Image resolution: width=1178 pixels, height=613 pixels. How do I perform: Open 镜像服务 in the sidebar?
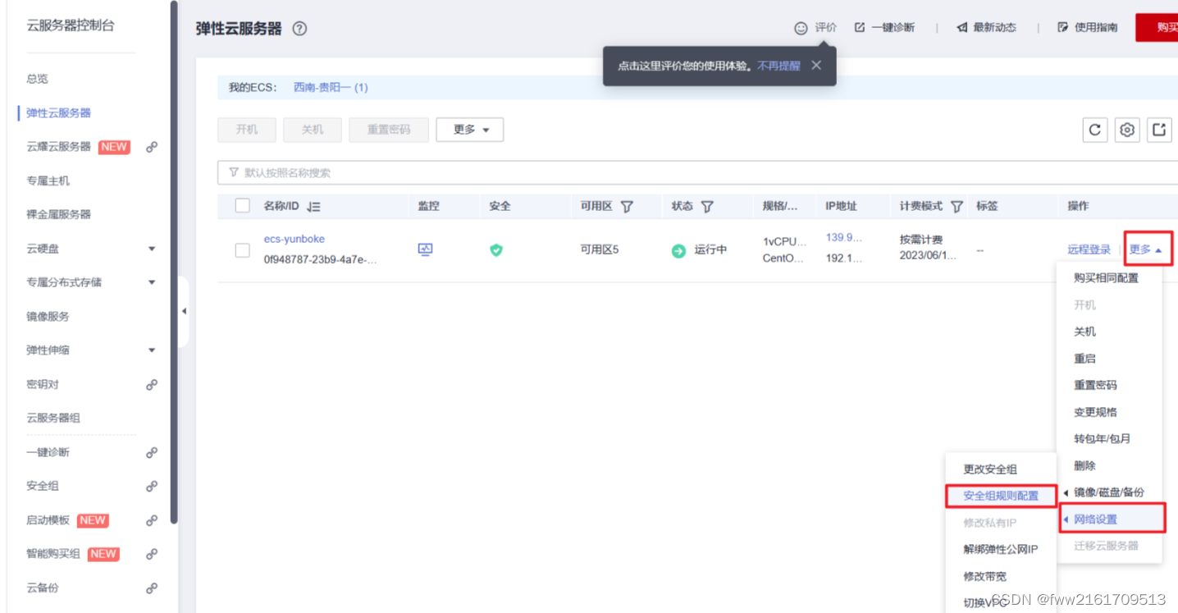click(48, 317)
